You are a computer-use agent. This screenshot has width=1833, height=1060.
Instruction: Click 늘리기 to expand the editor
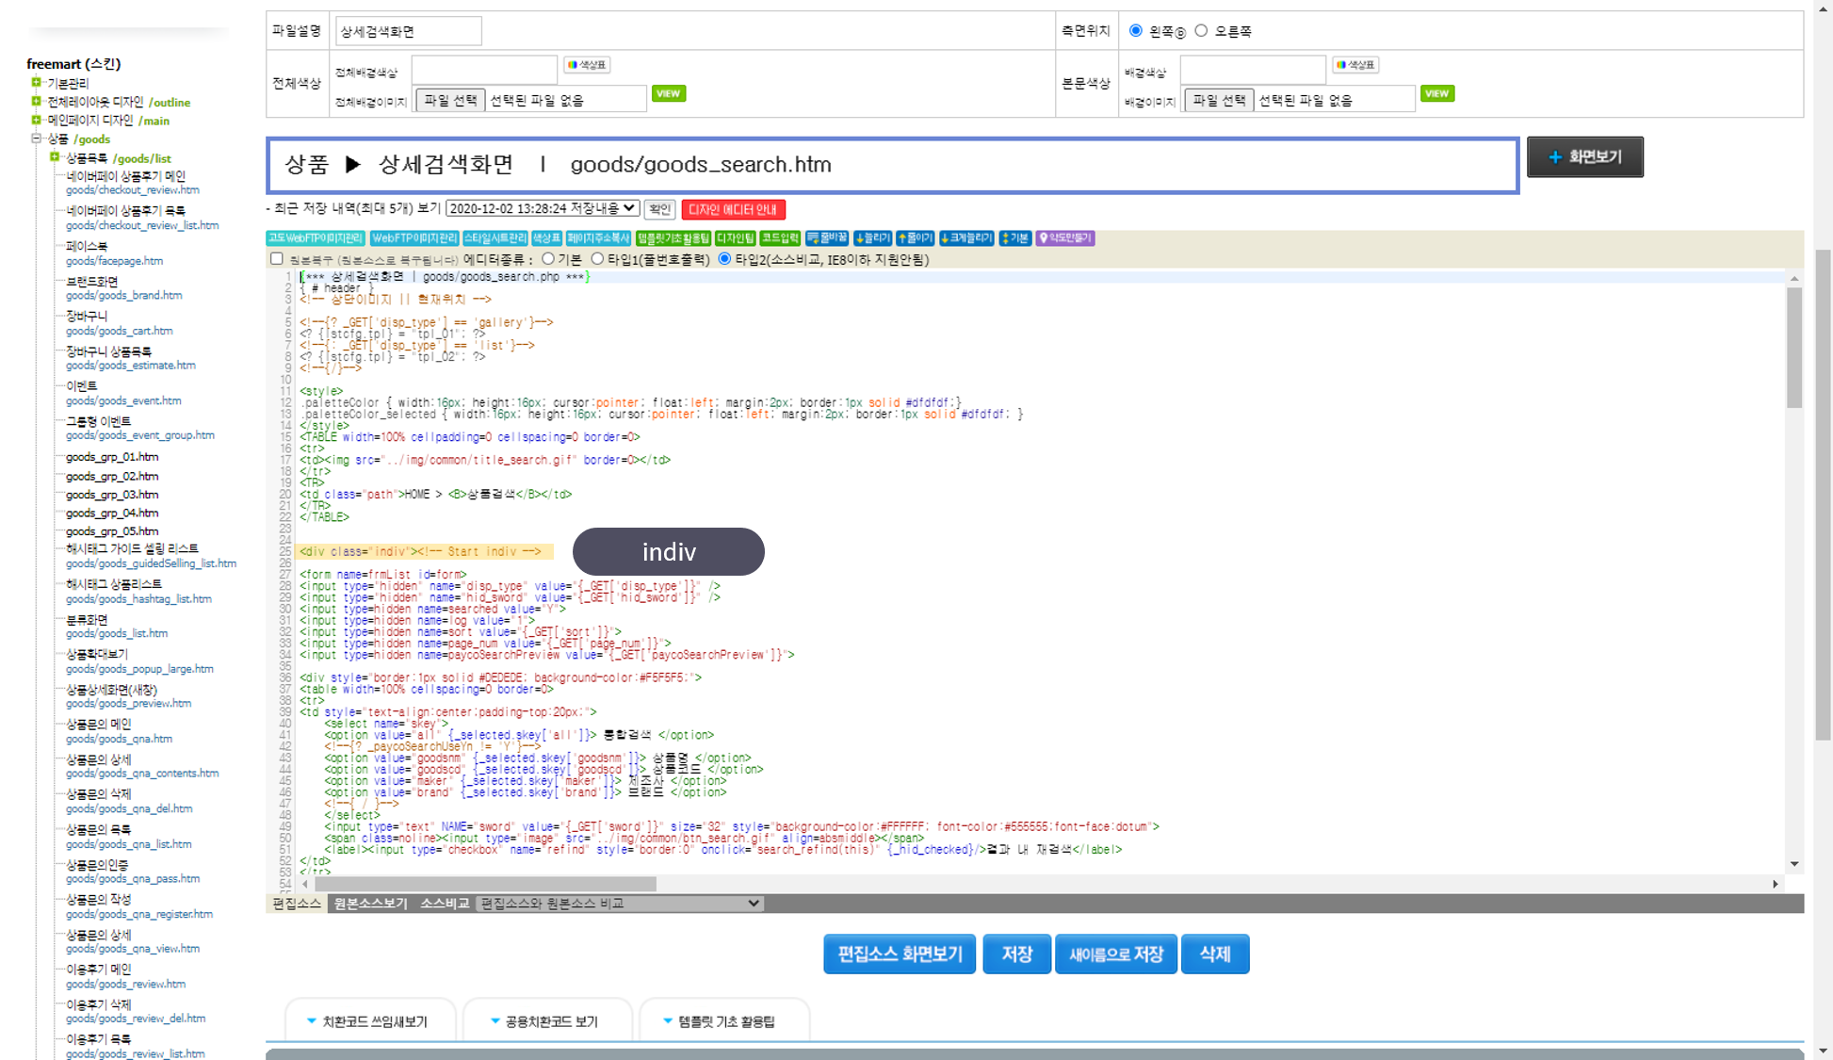(x=872, y=238)
